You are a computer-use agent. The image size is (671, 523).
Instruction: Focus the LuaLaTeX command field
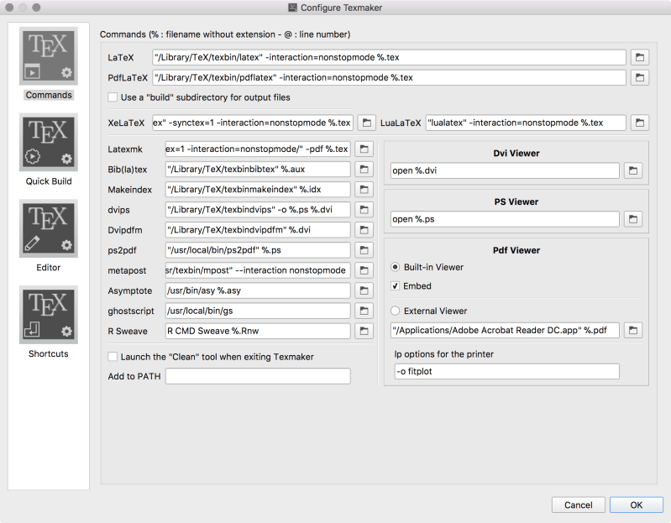click(x=526, y=123)
